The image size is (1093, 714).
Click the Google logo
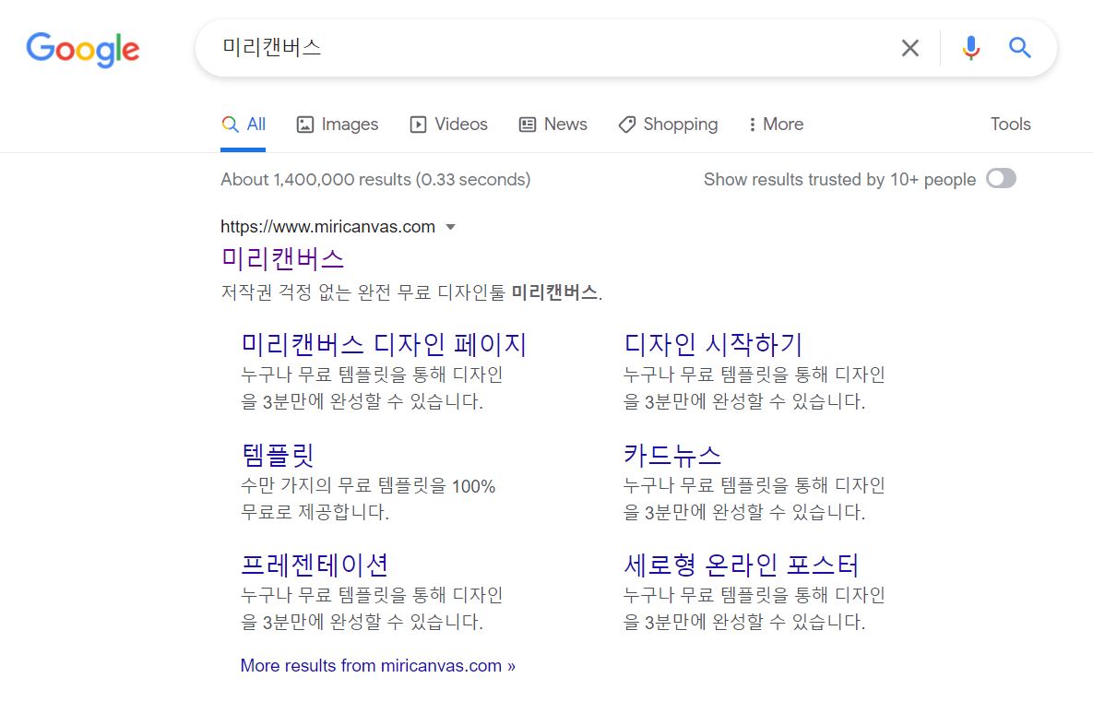[83, 50]
